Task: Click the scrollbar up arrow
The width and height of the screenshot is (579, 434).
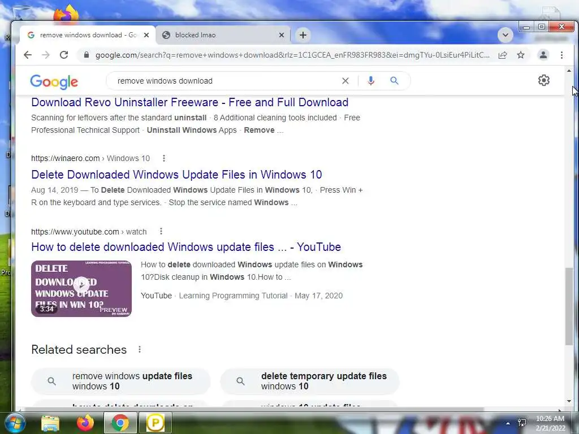Action: (569, 71)
